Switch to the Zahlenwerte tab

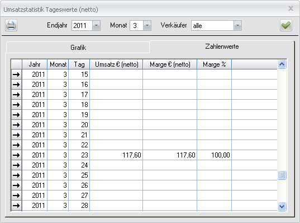pos(222,47)
